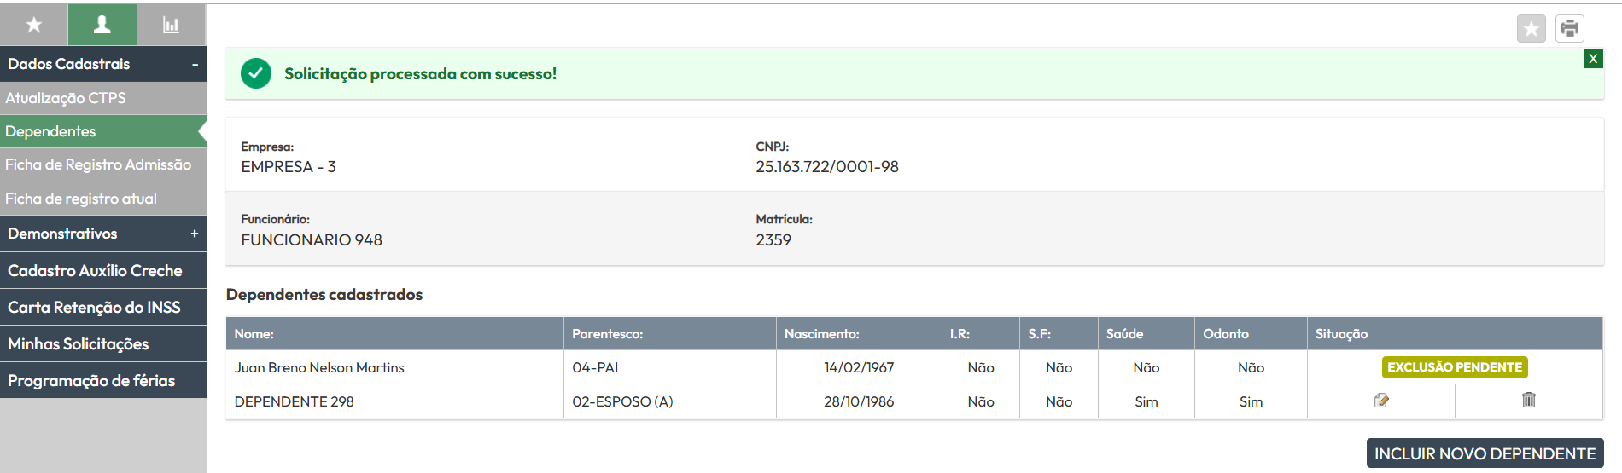The image size is (1622, 473).
Task: Open the bar chart reports tab
Action: (172, 25)
